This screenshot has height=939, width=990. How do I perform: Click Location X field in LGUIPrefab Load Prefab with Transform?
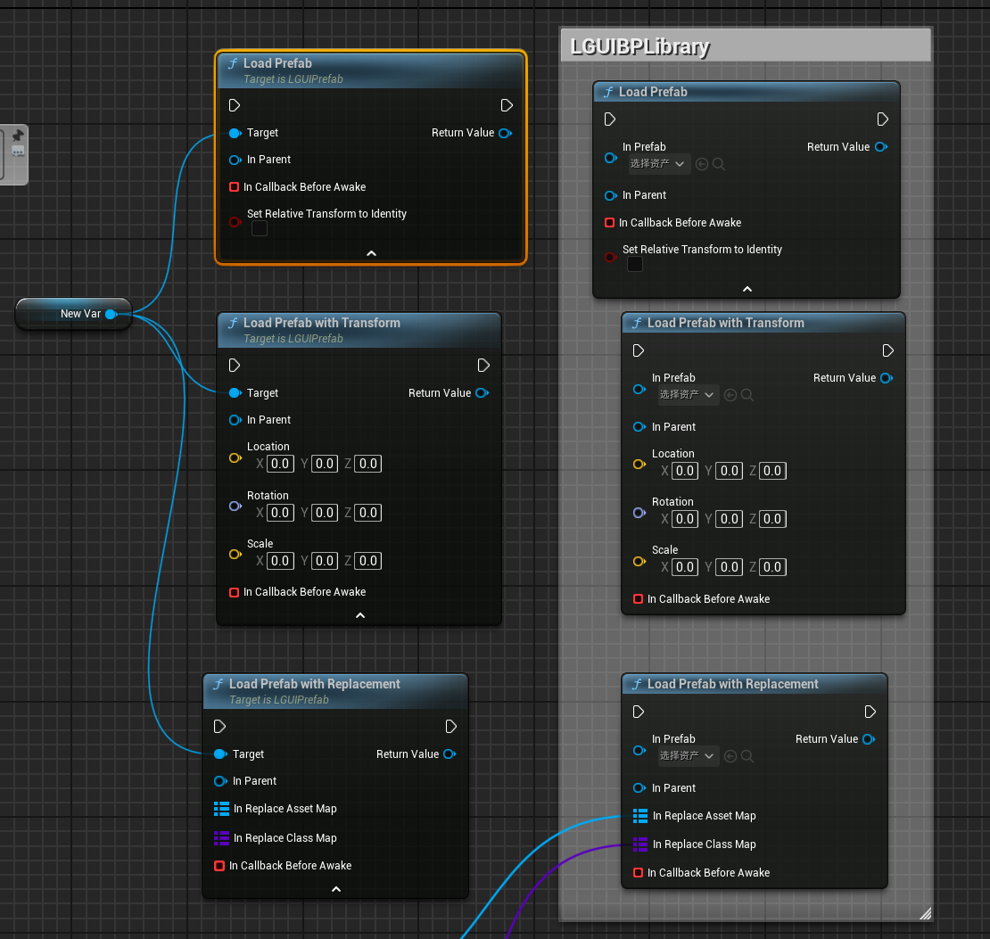tap(280, 464)
